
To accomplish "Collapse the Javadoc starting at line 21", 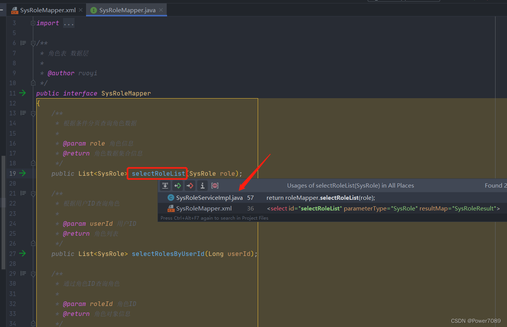I will 33,193.
